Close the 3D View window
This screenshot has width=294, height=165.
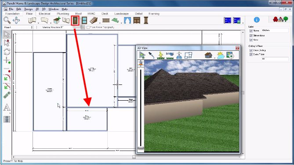(237, 48)
